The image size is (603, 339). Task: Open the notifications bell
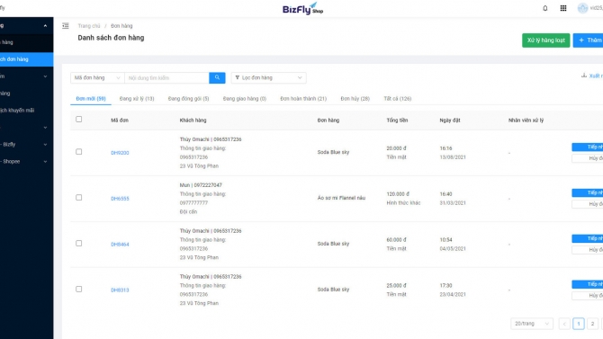click(x=544, y=8)
